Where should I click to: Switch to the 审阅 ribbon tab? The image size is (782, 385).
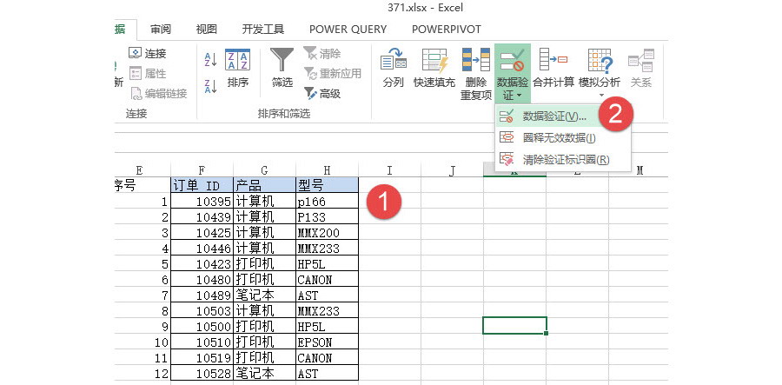tap(161, 30)
